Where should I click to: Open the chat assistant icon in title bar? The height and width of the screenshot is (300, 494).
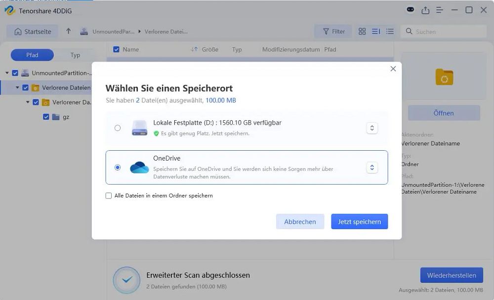(410, 10)
